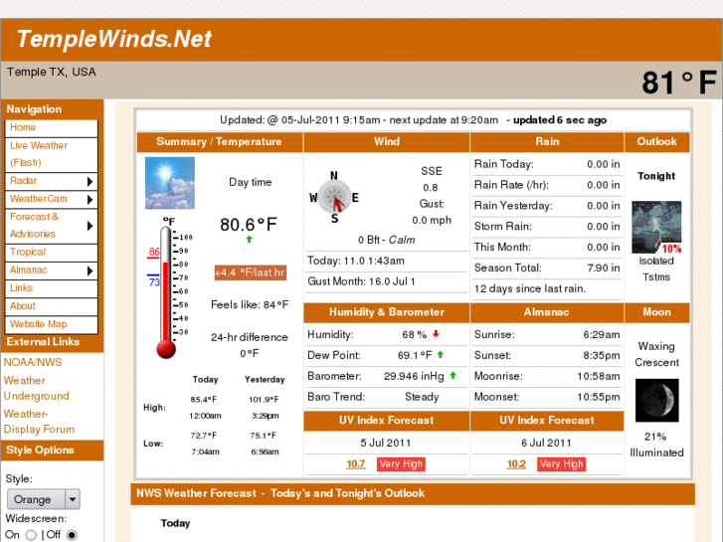This screenshot has width=723, height=542.
Task: Click the updated 6 sec ago text
Action: pos(560,120)
